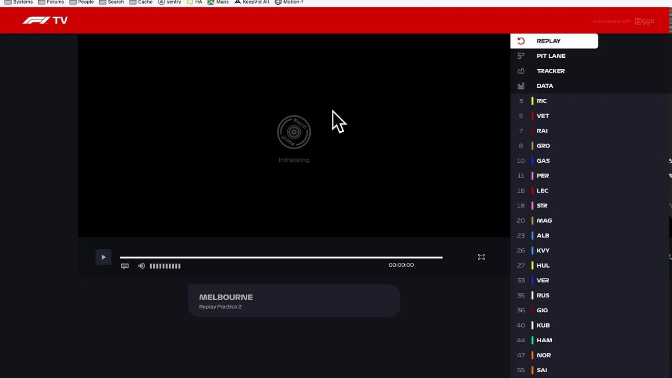Click the Melbourne Replay Practice 2 card
The width and height of the screenshot is (672, 378).
coord(294,301)
